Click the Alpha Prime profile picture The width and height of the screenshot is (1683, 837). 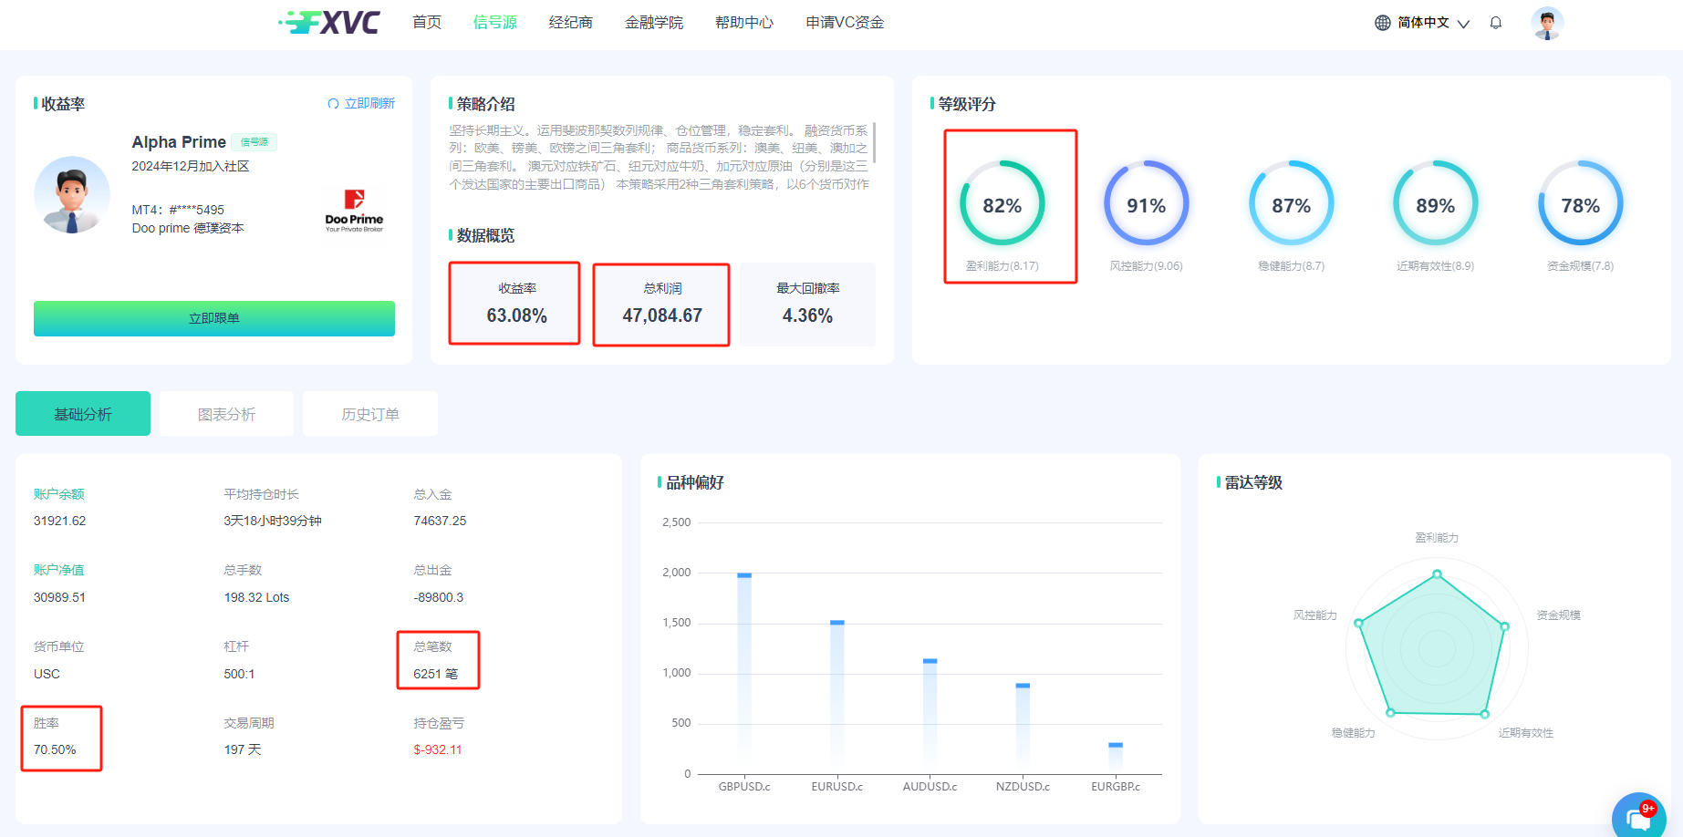[x=72, y=195]
